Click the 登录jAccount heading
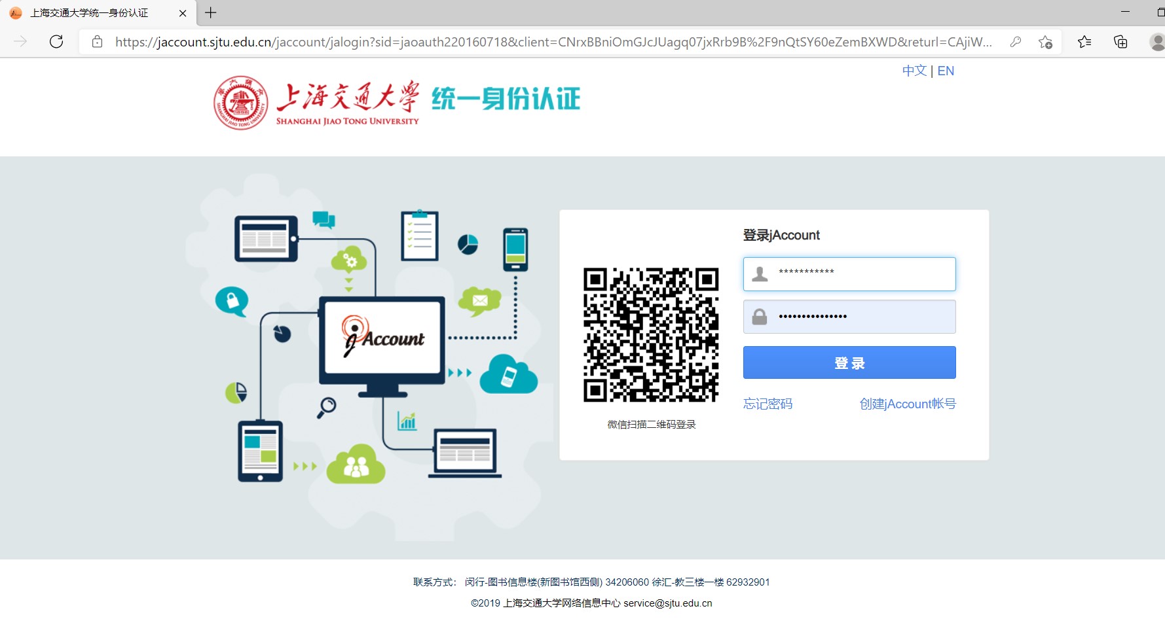This screenshot has width=1165, height=634. 781,235
